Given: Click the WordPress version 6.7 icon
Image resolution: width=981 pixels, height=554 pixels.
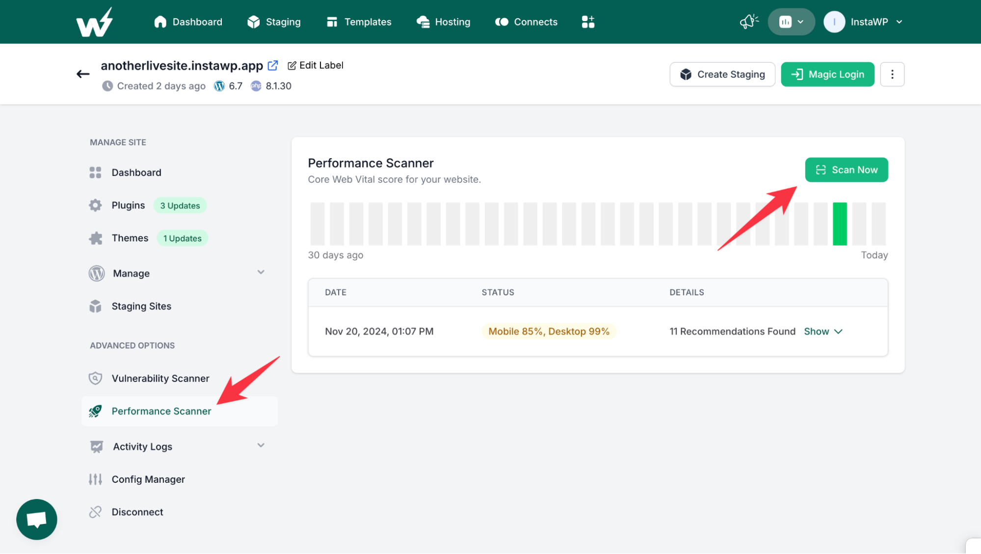Looking at the screenshot, I should (x=219, y=86).
